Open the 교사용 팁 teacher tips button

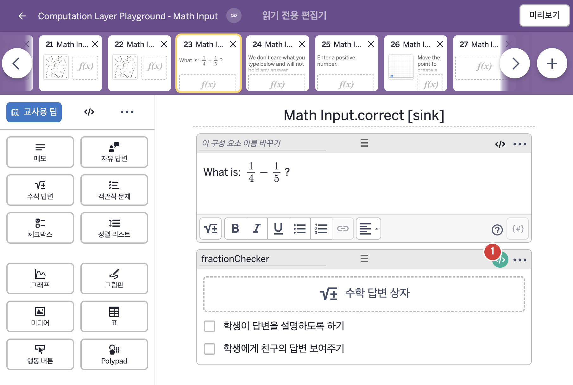34,112
